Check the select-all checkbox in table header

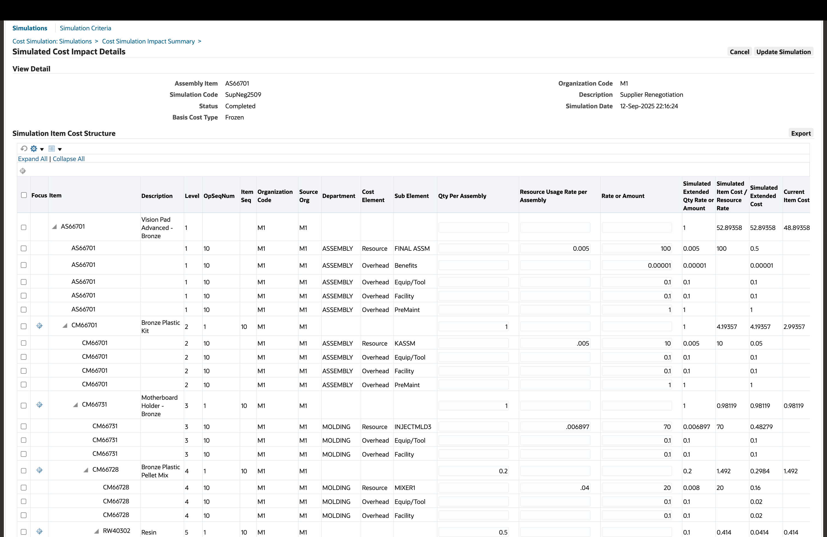(24, 195)
